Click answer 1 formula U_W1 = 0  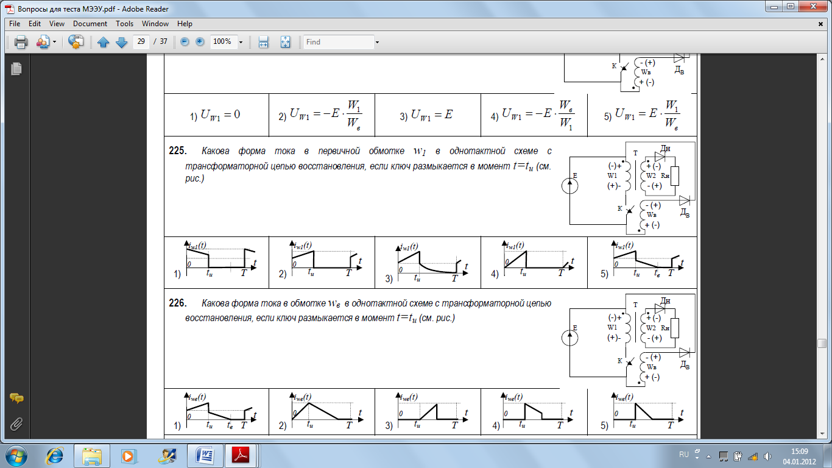click(x=215, y=115)
